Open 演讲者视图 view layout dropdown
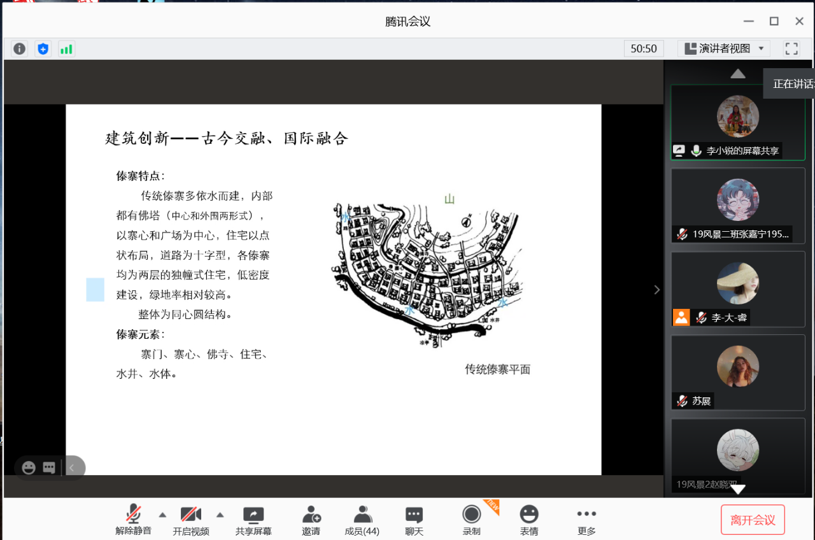The height and width of the screenshot is (540, 815). pos(724,48)
